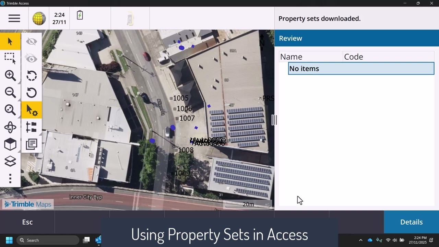Activate the orbit tool
This screenshot has height=247, width=439.
10,127
